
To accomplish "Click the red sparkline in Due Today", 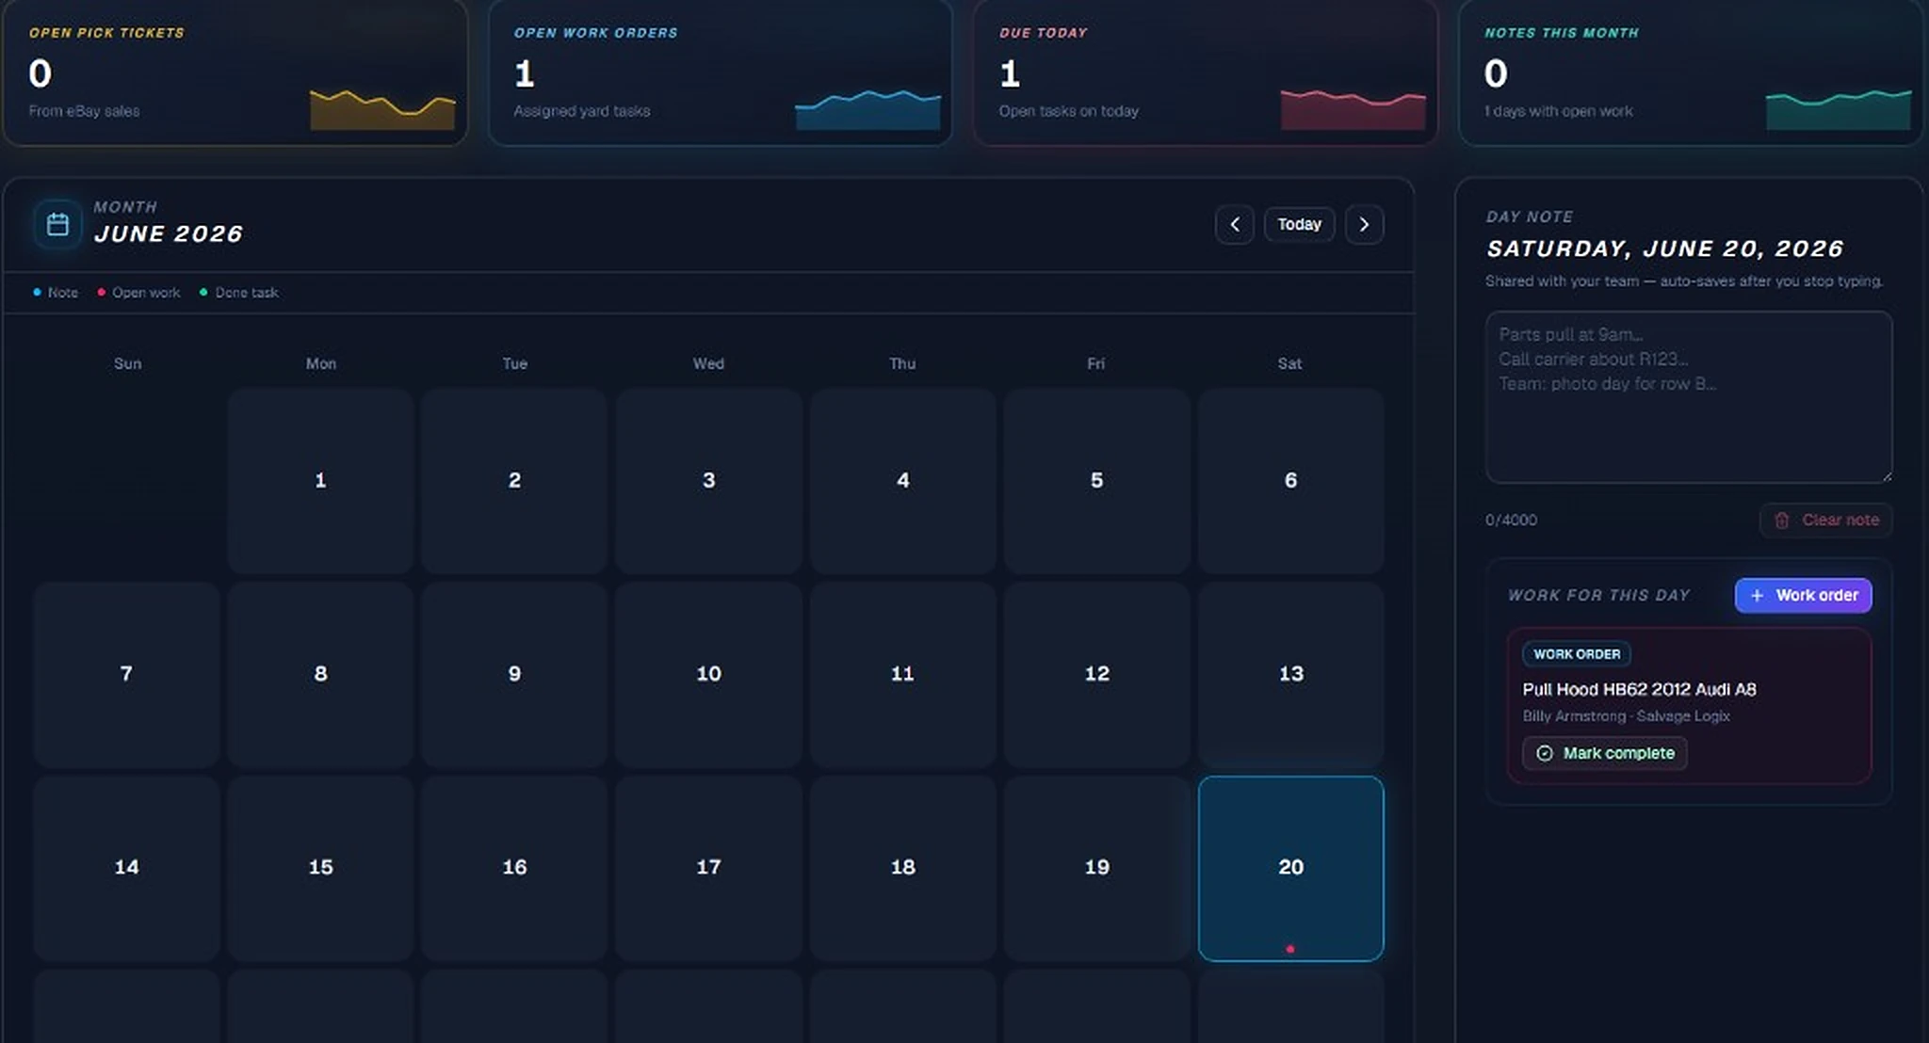I will coord(1353,109).
